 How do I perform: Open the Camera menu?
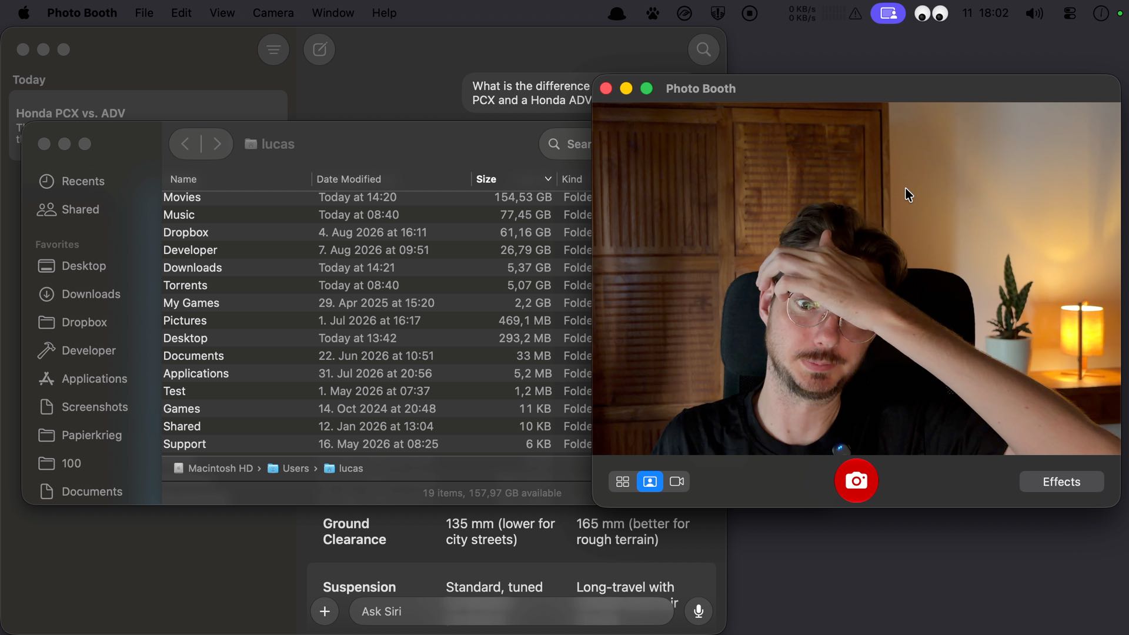click(x=273, y=13)
